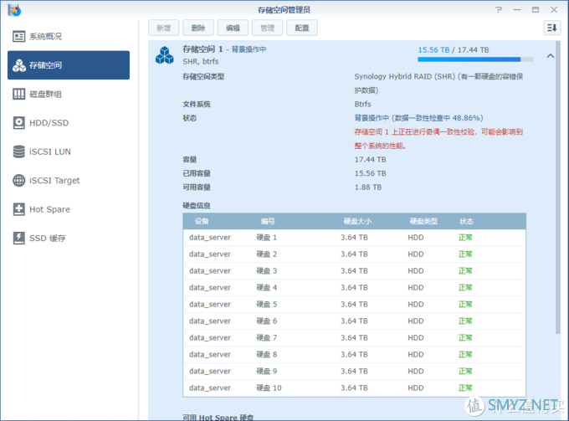Click the 编辑 button

[x=233, y=28]
